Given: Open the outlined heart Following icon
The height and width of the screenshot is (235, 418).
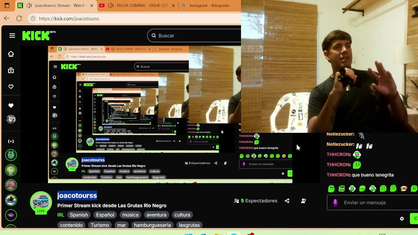Looking at the screenshot, I should [11, 86].
